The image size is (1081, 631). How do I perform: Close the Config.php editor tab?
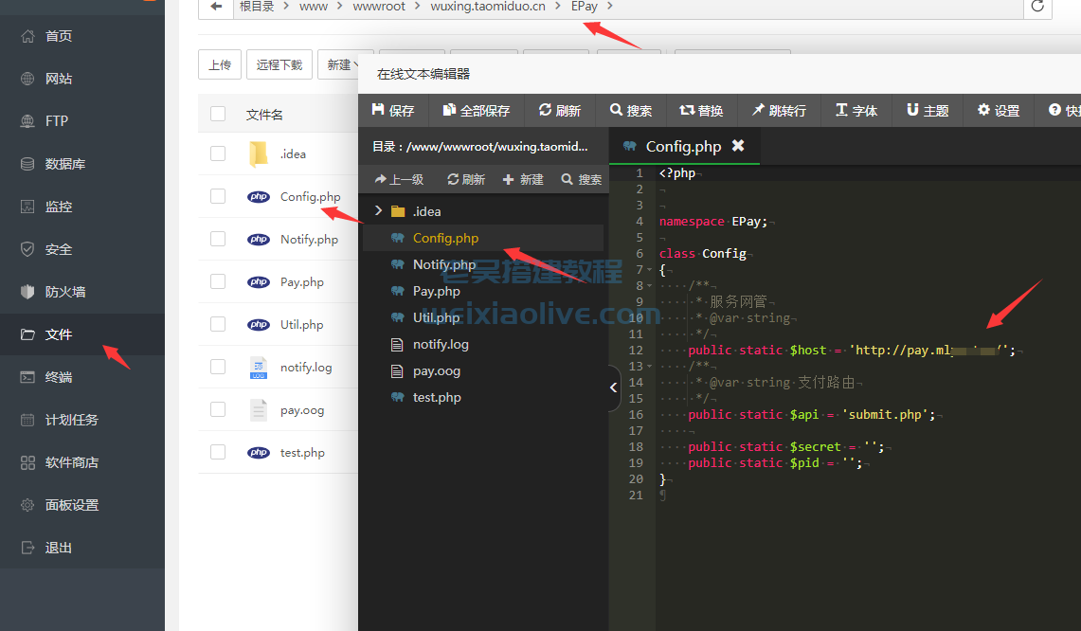click(738, 146)
